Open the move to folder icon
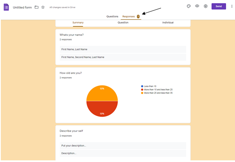This screenshot has width=235, height=162. 37,7
